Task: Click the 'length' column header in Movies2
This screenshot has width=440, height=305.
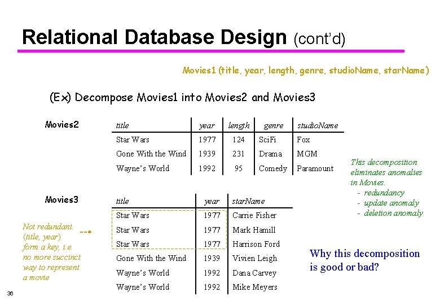Action: click(x=239, y=125)
